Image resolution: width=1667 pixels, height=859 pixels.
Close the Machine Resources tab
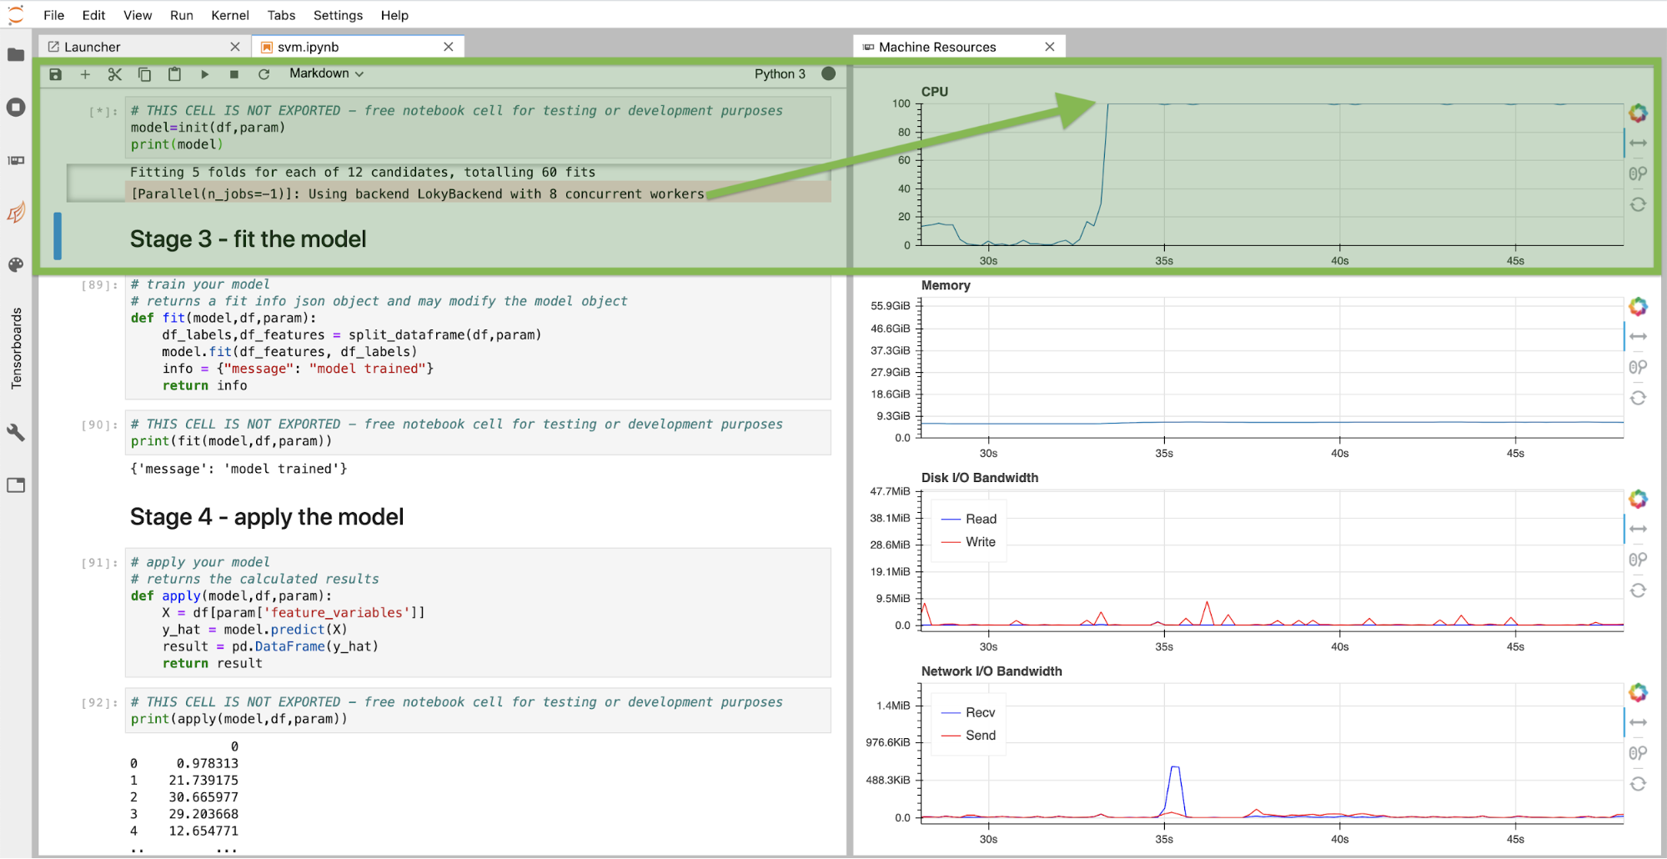coord(1050,47)
